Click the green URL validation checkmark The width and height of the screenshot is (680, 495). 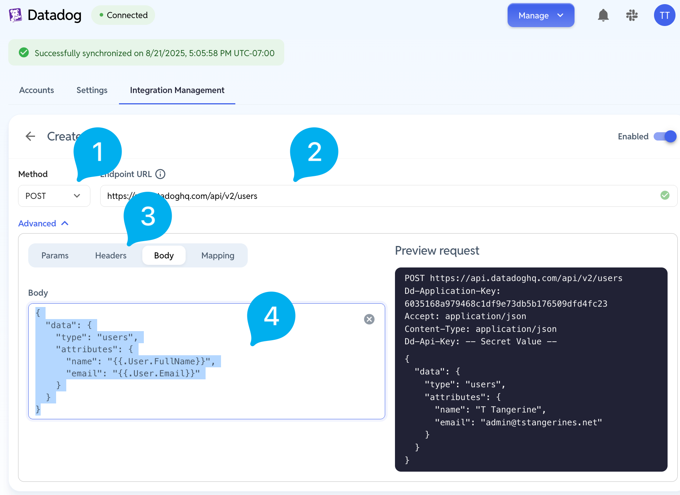coord(665,196)
